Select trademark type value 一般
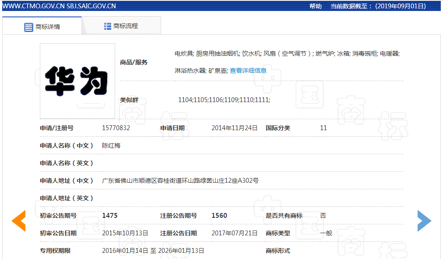Image resolution: width=443 pixels, height=259 pixels. (x=326, y=233)
